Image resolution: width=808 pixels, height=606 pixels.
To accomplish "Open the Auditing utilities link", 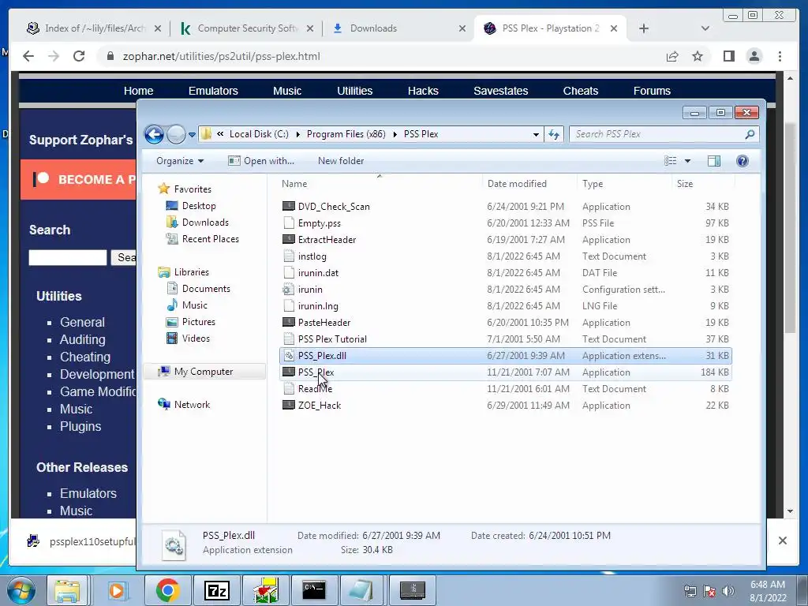I will tap(82, 339).
